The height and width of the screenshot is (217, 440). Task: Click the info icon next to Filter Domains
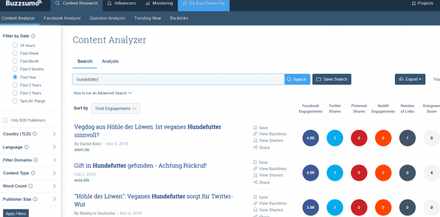(36, 160)
